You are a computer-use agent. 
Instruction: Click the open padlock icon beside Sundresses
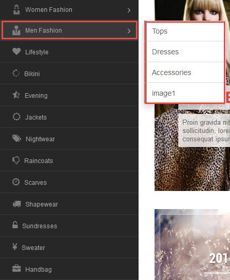15,225
